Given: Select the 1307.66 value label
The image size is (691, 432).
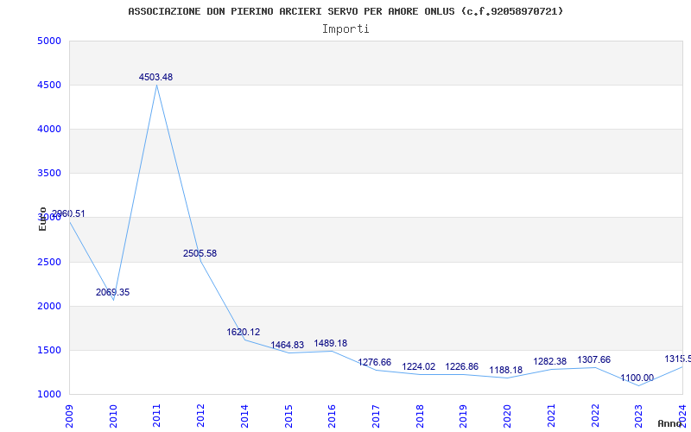Looking at the screenshot, I should point(593,360).
